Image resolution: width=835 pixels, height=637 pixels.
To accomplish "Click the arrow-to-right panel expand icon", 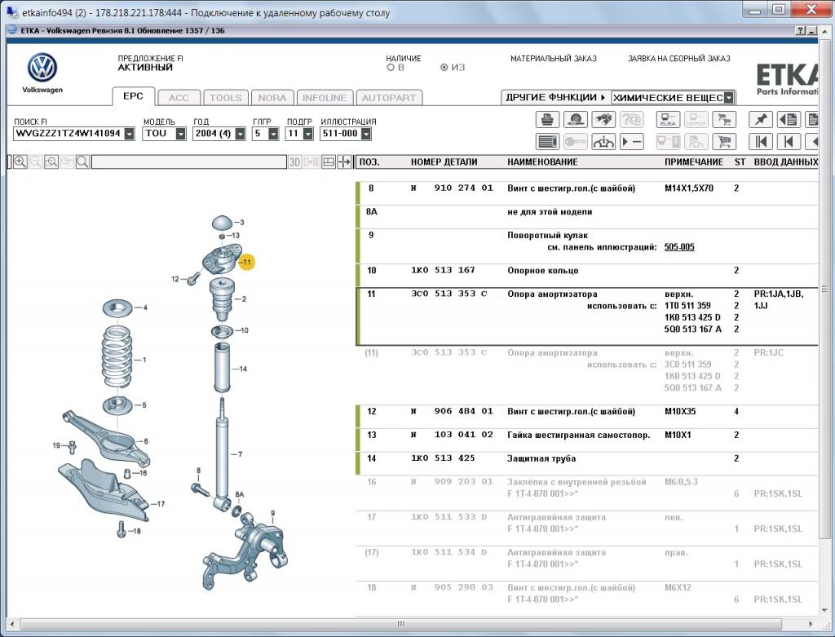I will (345, 162).
